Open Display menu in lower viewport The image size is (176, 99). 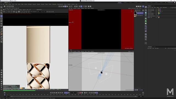[x=79, y=51]
